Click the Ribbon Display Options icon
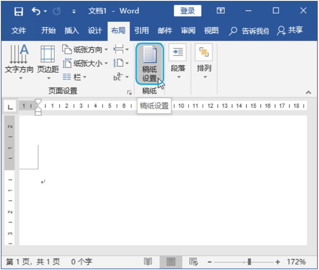 221,11
